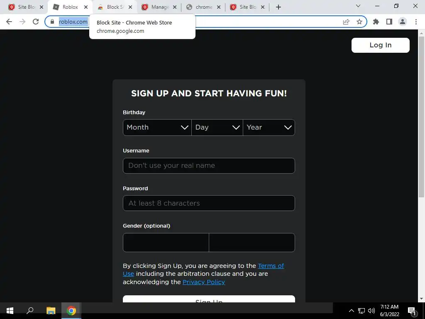Focus the Username input field
Screen dimensions: 425x319
(209, 165)
